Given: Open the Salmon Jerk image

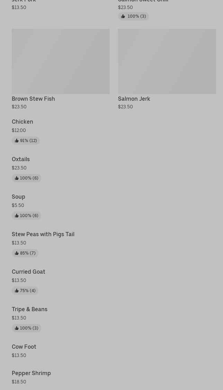Looking at the screenshot, I should (x=167, y=61).
